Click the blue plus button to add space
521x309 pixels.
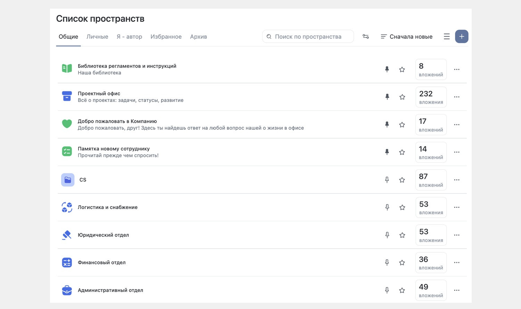pos(462,36)
